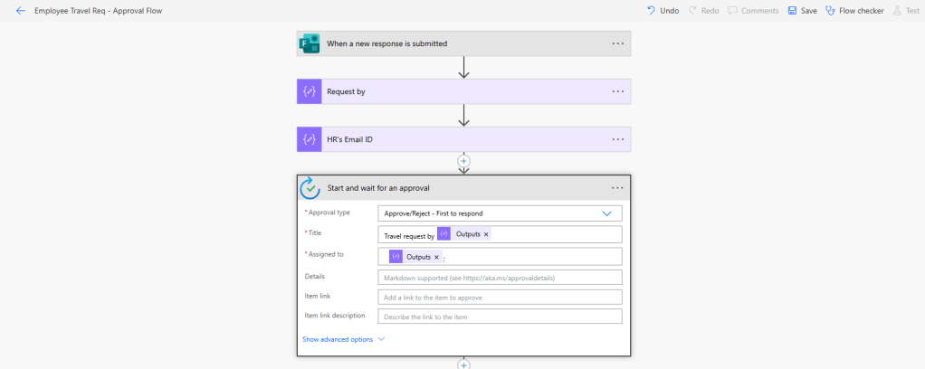Undo the last change

663,11
